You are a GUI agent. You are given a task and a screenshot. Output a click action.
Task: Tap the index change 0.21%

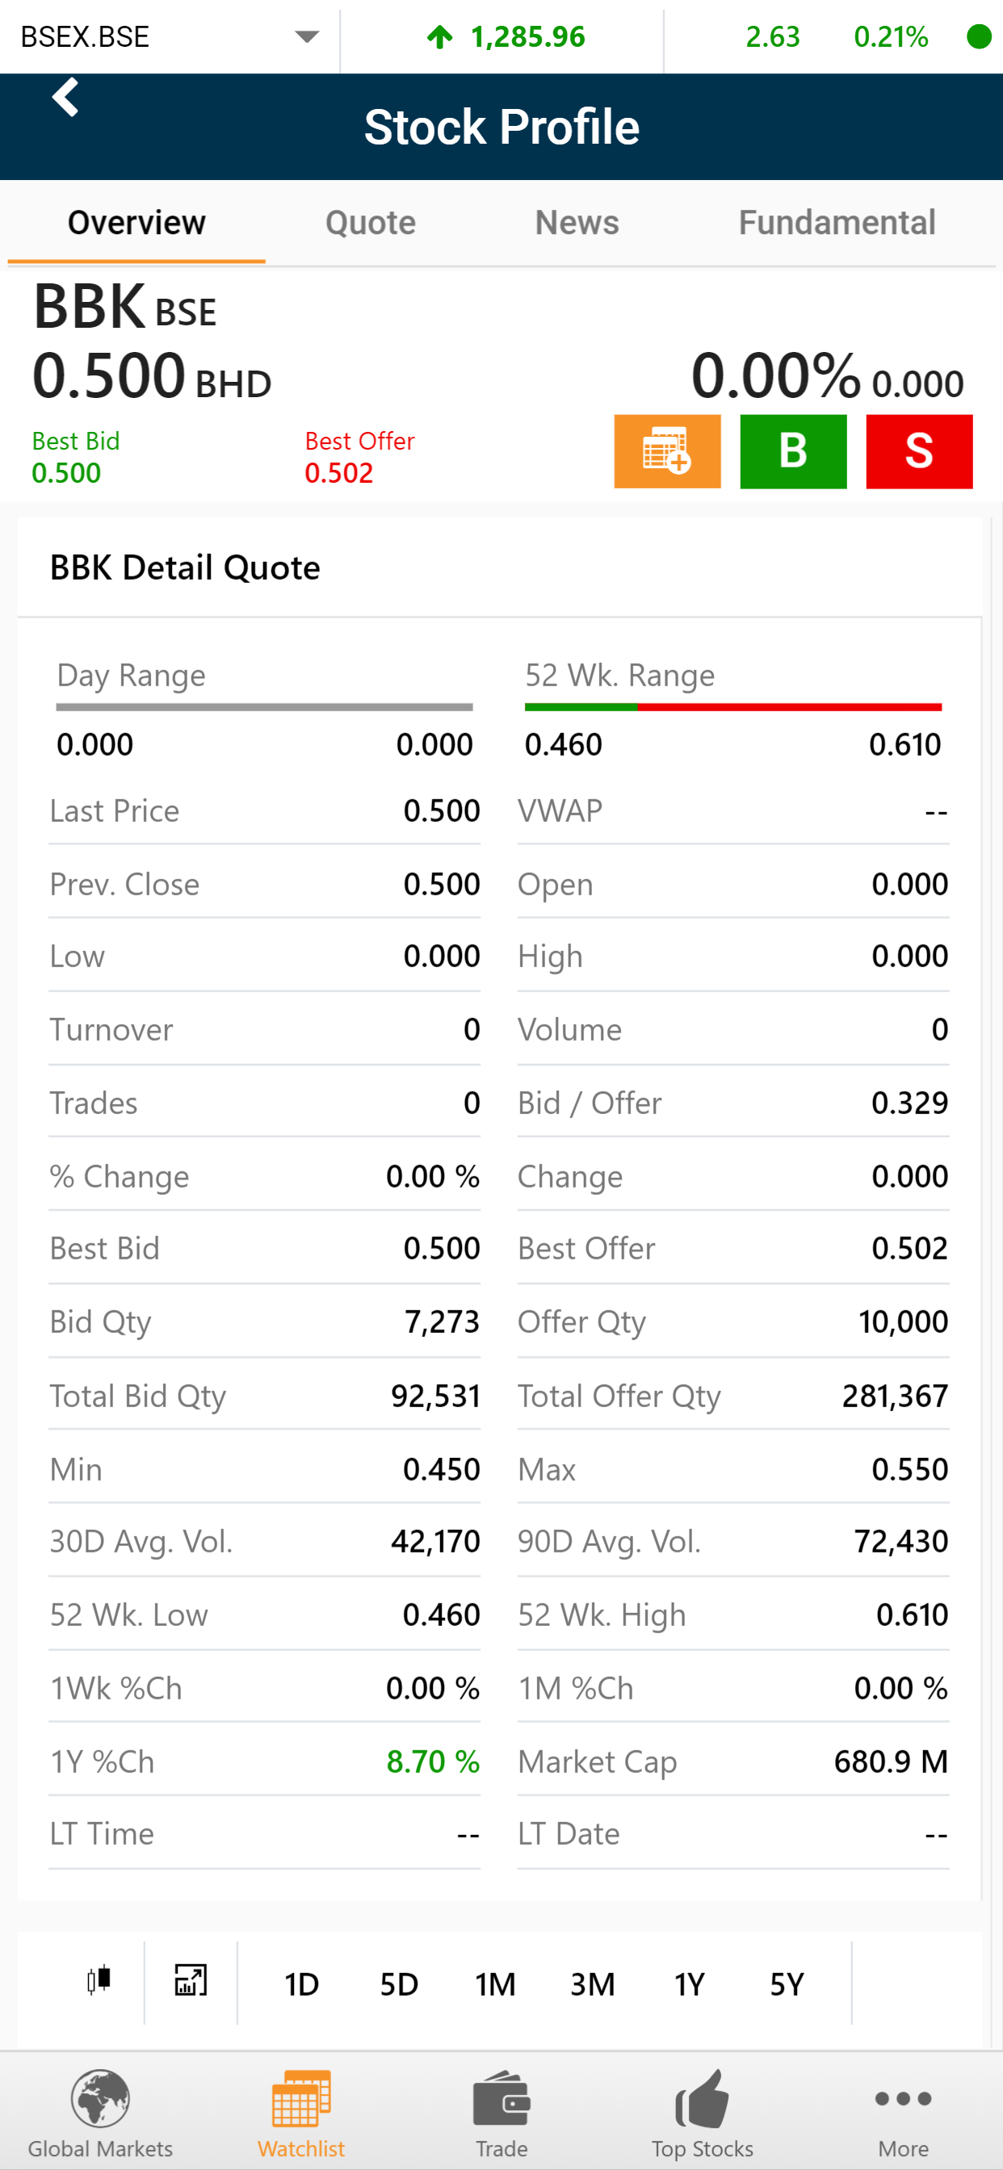pyautogui.click(x=891, y=36)
